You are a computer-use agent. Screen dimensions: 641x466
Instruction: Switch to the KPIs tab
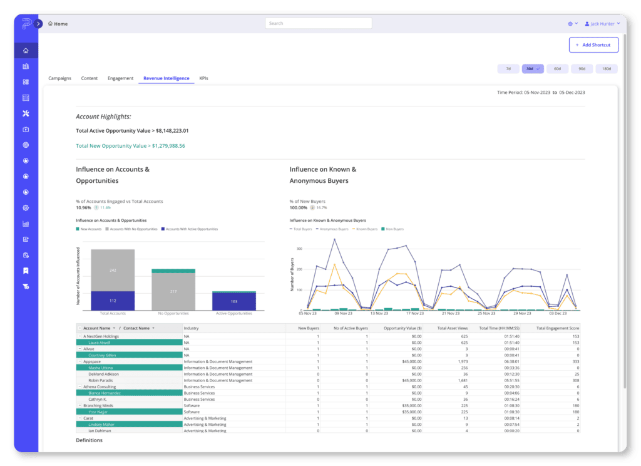[203, 78]
